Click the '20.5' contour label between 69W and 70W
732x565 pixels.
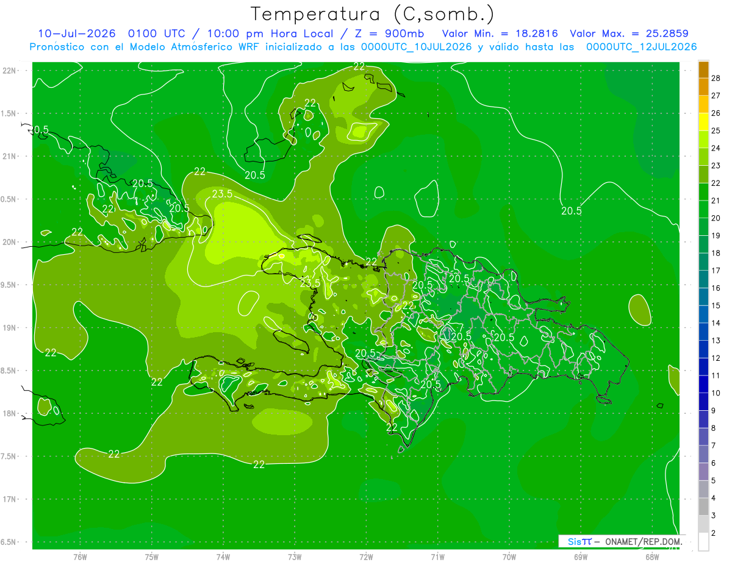point(572,211)
